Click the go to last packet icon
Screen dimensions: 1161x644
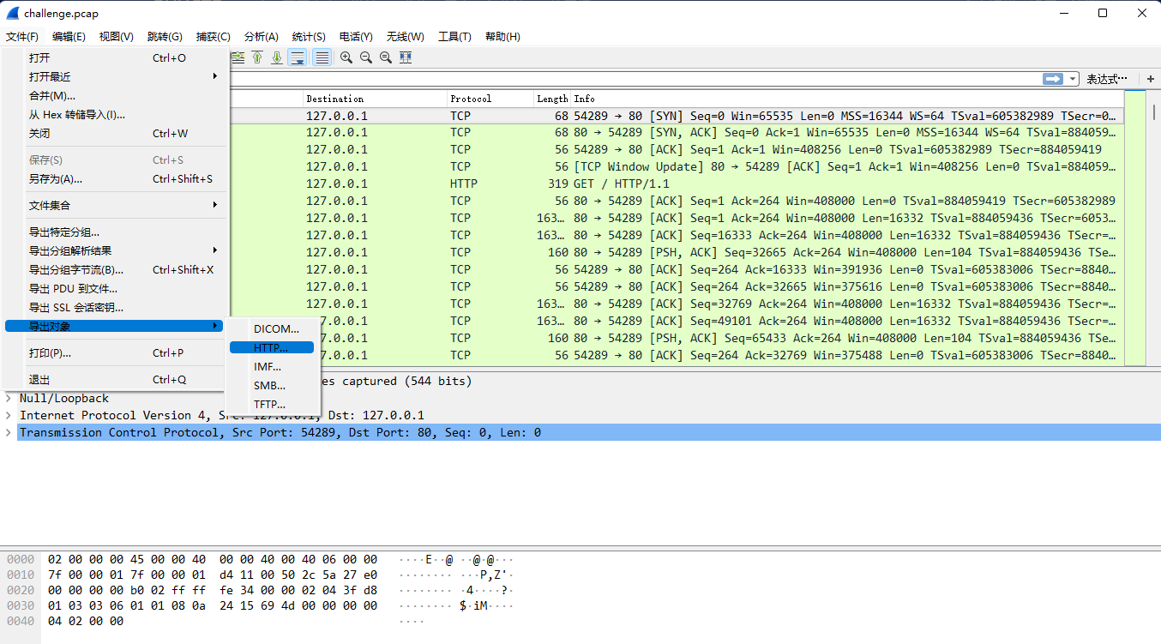coord(277,57)
